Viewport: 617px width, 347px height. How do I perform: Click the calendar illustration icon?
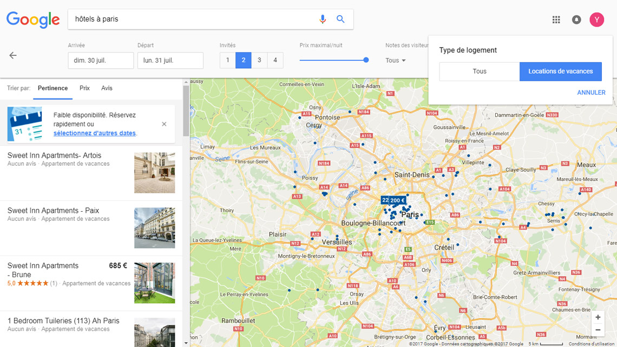pyautogui.click(x=25, y=124)
